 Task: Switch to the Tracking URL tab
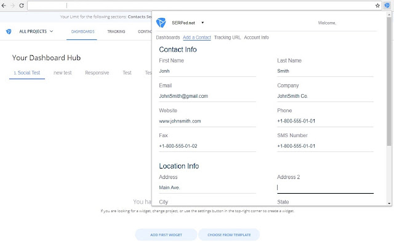click(227, 38)
